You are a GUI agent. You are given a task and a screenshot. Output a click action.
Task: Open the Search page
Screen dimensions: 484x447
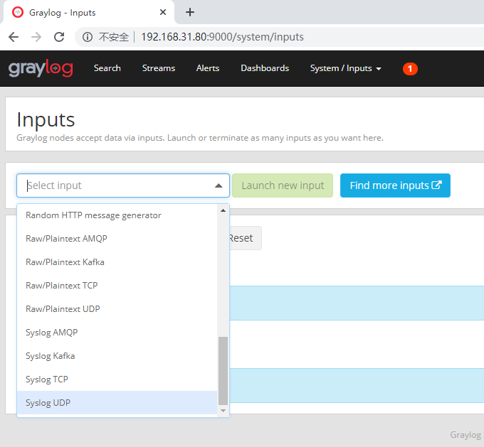(x=107, y=68)
